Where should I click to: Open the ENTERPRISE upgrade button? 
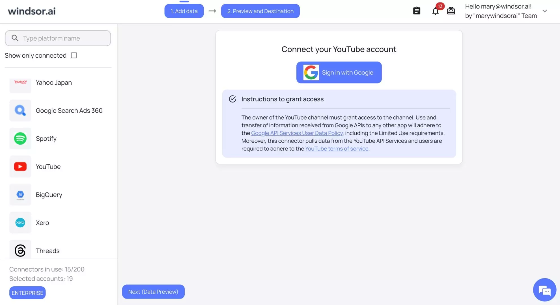click(x=27, y=293)
